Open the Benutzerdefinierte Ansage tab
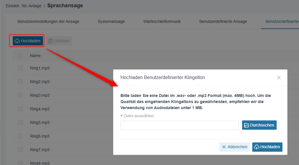Image resolution: width=299 pixels, height=165 pixels. [223, 21]
